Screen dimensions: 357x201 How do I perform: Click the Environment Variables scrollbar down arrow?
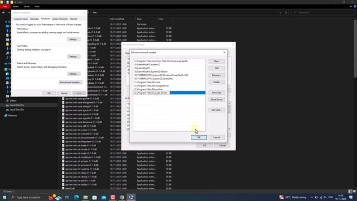coord(229,128)
